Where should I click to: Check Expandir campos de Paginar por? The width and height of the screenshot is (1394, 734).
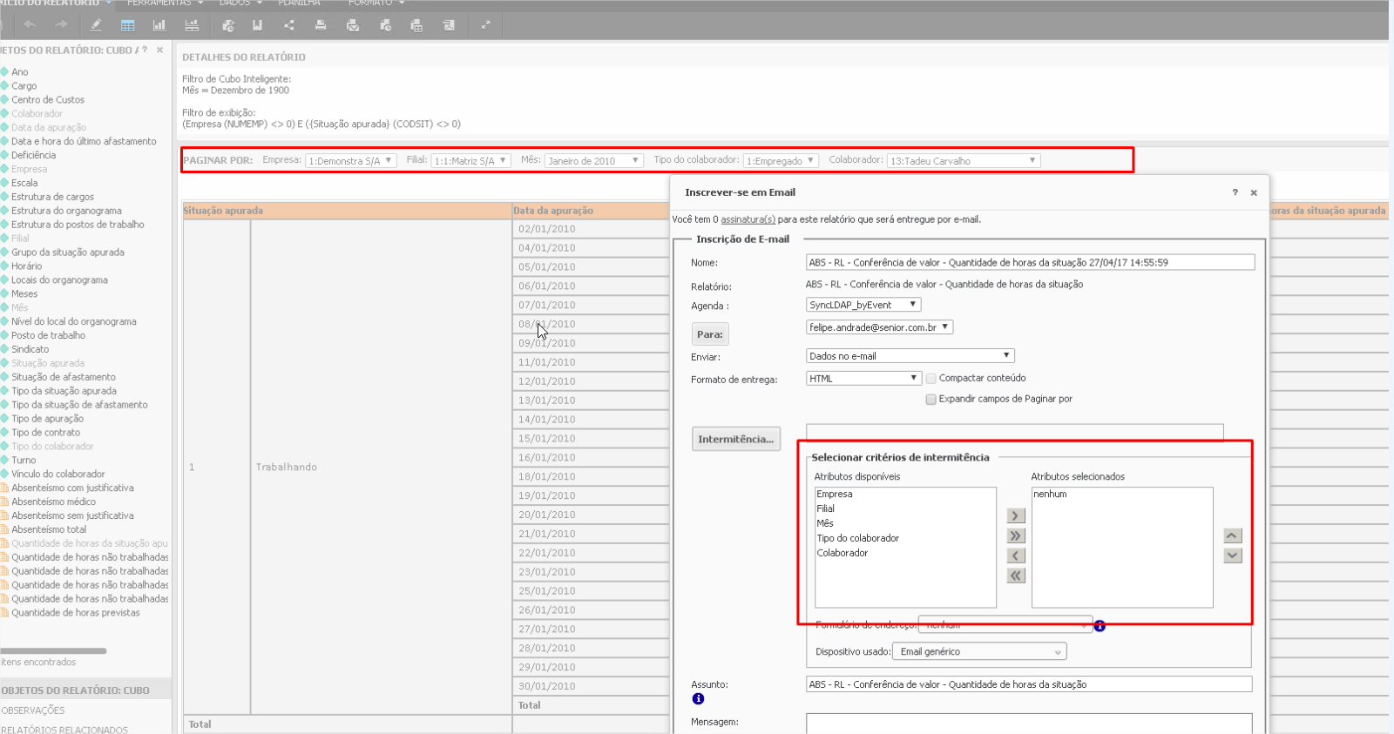click(931, 400)
